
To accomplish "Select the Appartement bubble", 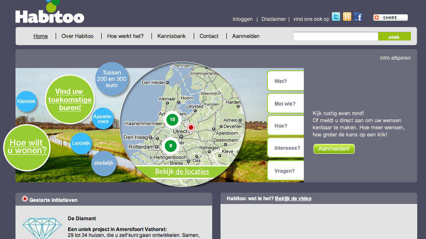I will pos(103,119).
